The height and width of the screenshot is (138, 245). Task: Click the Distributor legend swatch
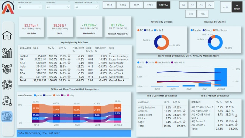pos(214,30)
